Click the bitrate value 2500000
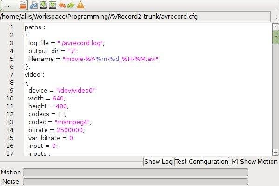The height and width of the screenshot is (186, 279). [x=70, y=130]
